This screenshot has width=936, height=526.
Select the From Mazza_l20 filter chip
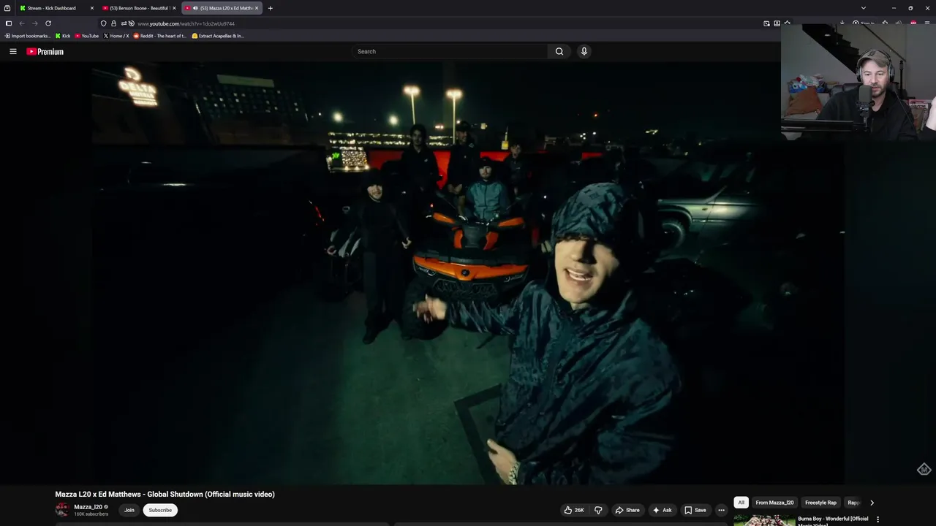pos(774,503)
